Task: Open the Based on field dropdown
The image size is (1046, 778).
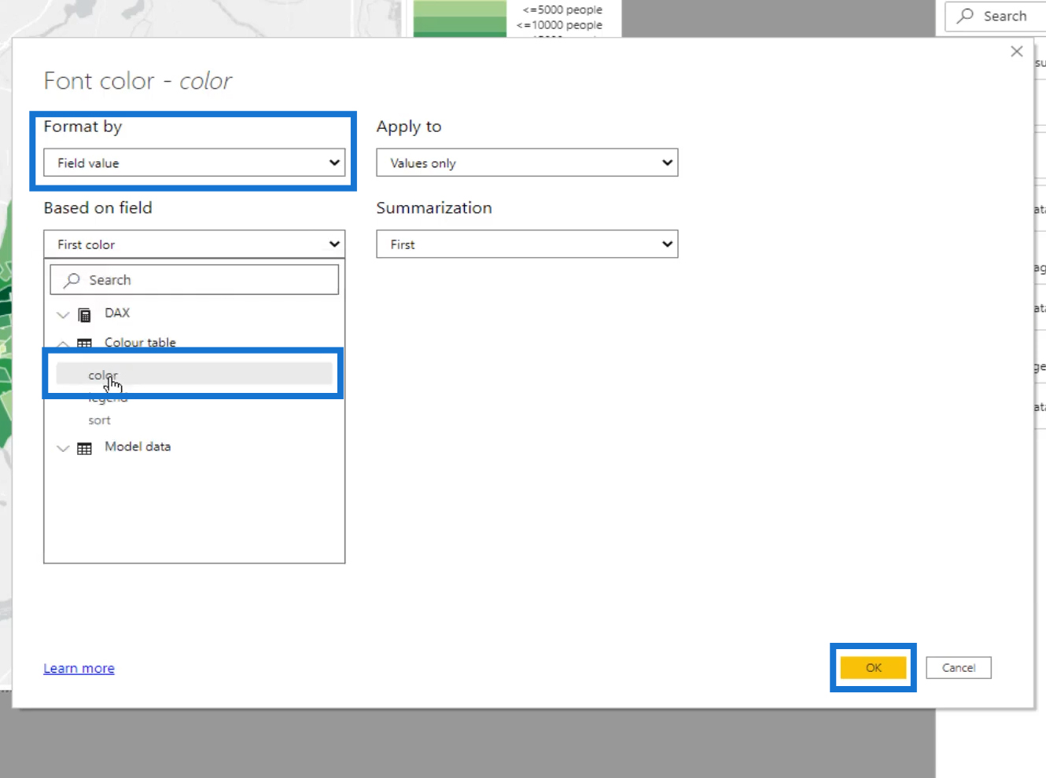Action: [194, 244]
